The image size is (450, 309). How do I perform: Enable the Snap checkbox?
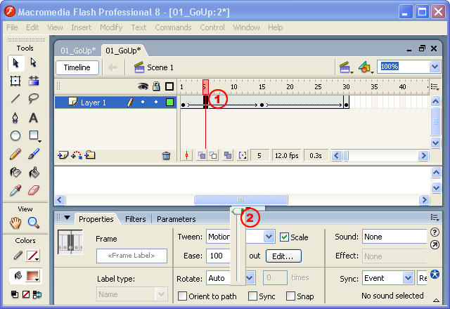(x=291, y=296)
